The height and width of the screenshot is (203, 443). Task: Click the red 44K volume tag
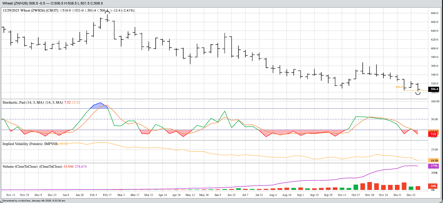433,186
